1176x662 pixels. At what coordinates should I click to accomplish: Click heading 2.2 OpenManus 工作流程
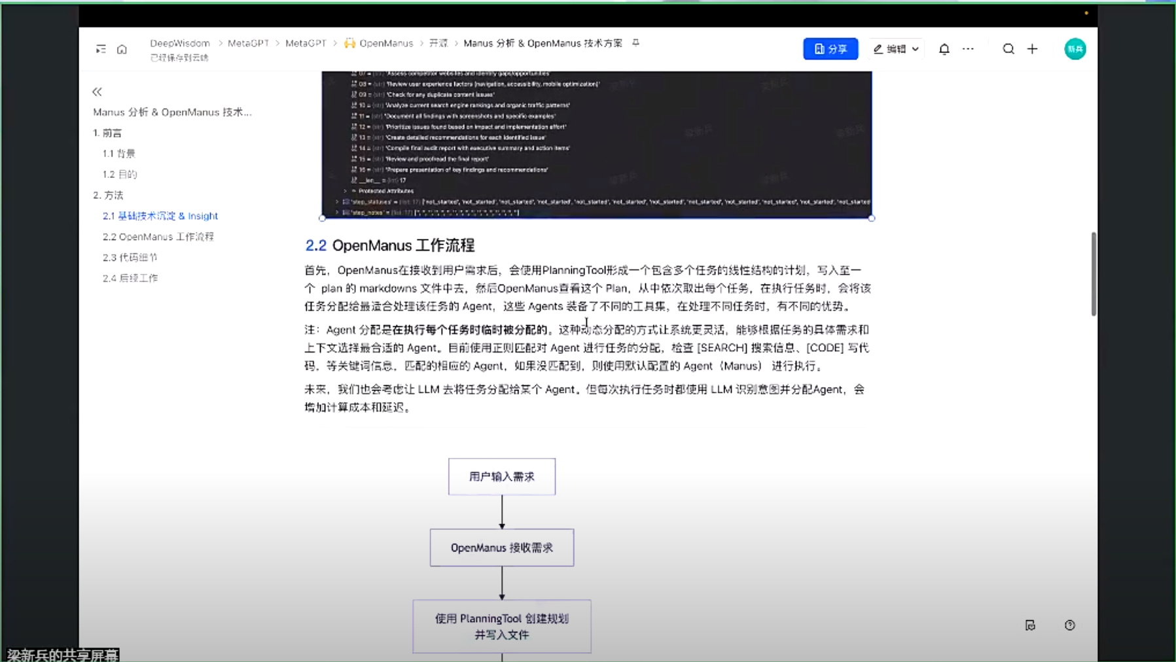click(x=390, y=245)
